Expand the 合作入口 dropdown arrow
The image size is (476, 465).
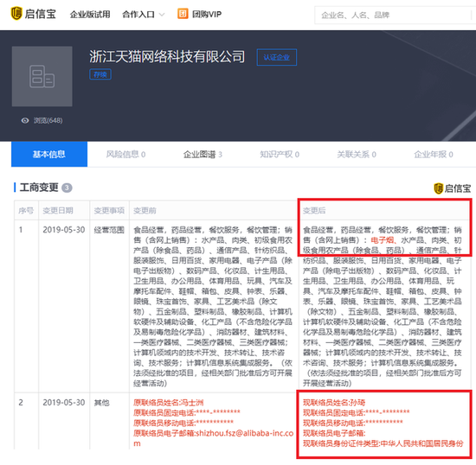[162, 15]
